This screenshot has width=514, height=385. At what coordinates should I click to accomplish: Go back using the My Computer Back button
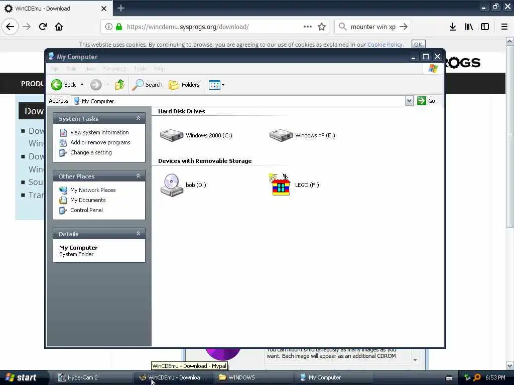tap(64, 85)
